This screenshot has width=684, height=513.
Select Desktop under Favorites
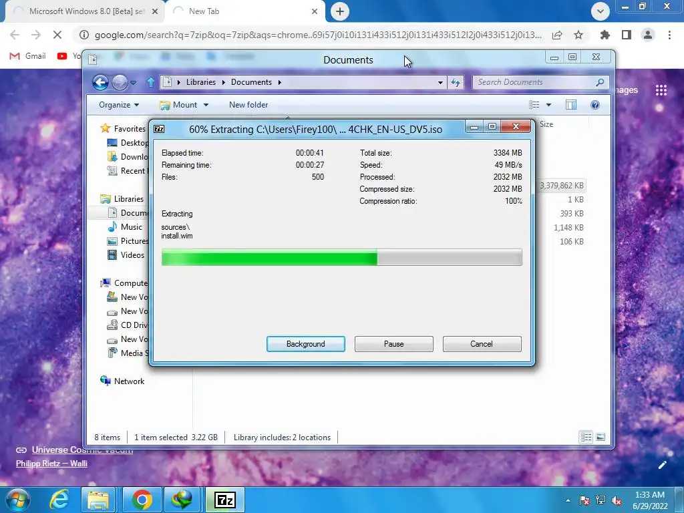tap(128, 143)
